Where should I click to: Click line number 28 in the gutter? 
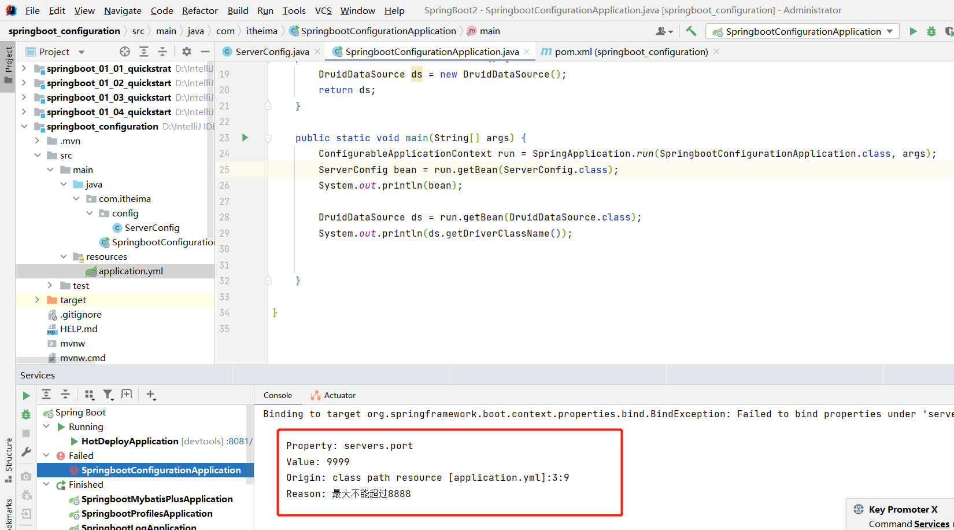224,217
